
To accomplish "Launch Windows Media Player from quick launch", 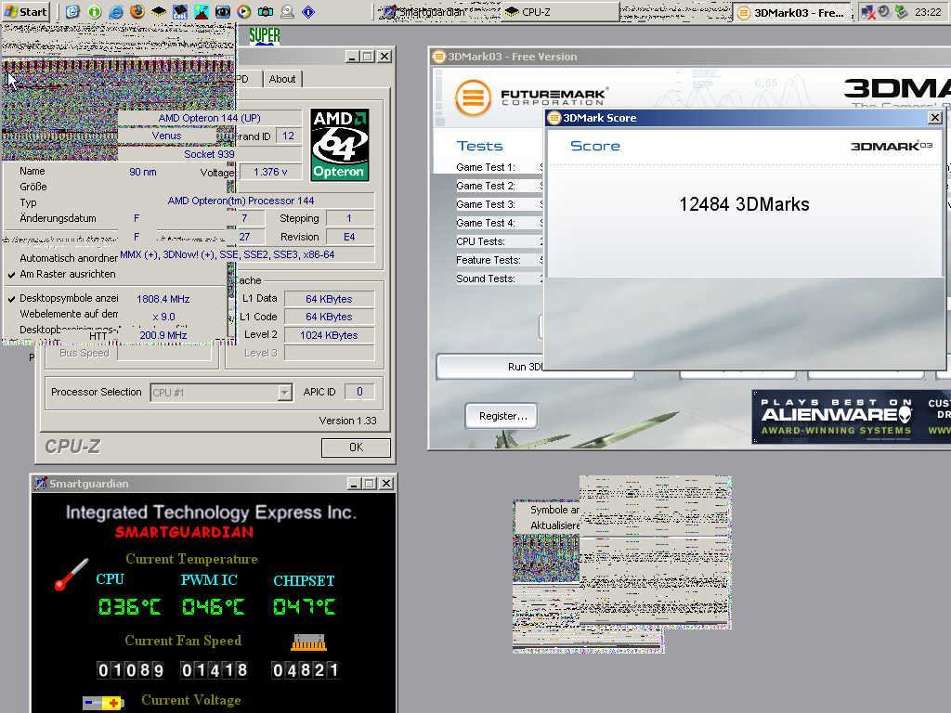I will pos(244,11).
